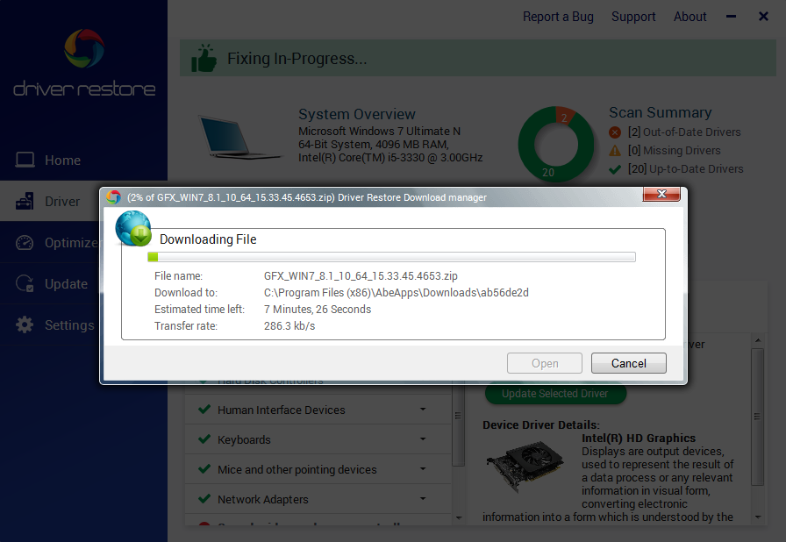
Task: Open the Support menu item
Action: 633,17
